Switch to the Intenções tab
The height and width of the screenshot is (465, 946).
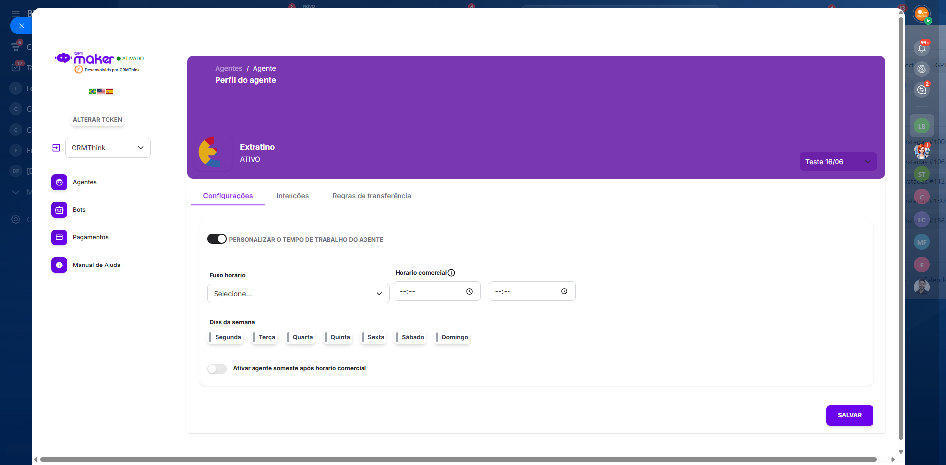click(292, 196)
